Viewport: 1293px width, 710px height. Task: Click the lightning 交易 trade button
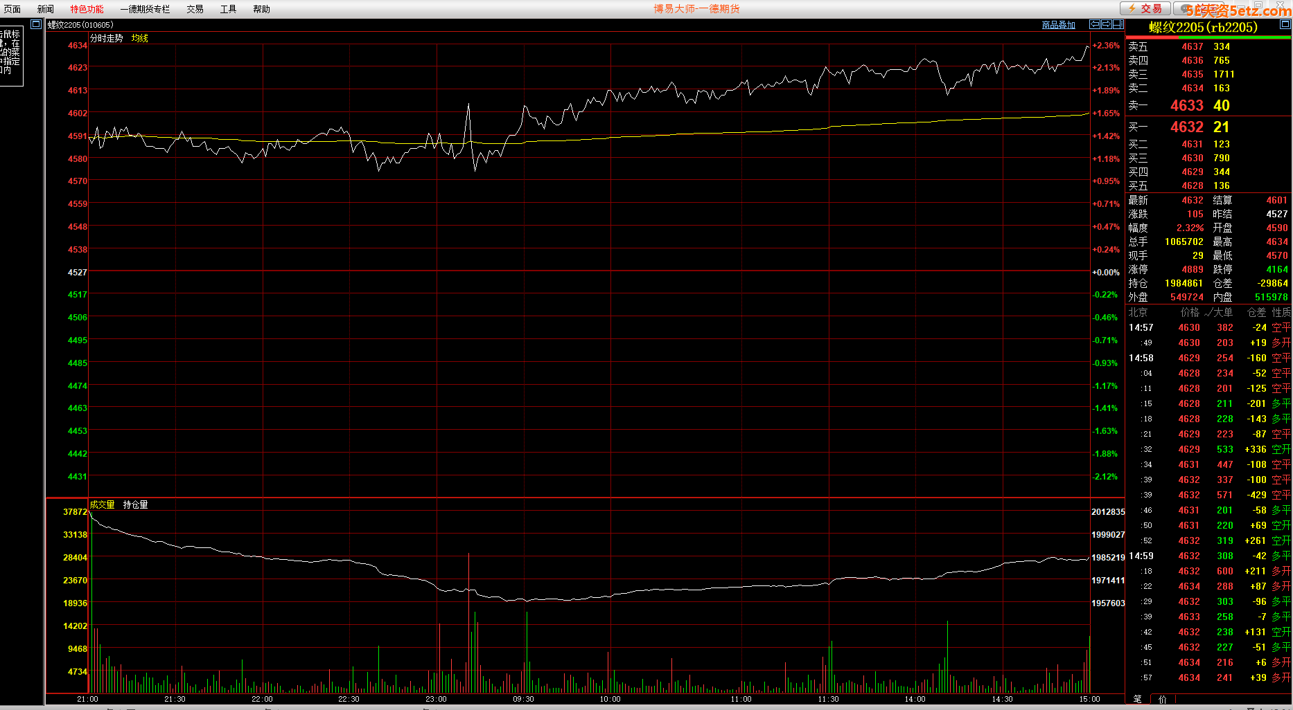[1145, 8]
